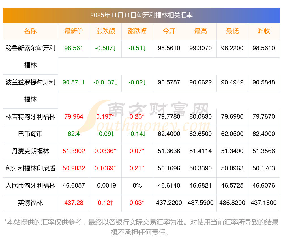Viewport: 283px width, 241px height.
Task: Click high value 99.3070
Action: (x=201, y=48)
